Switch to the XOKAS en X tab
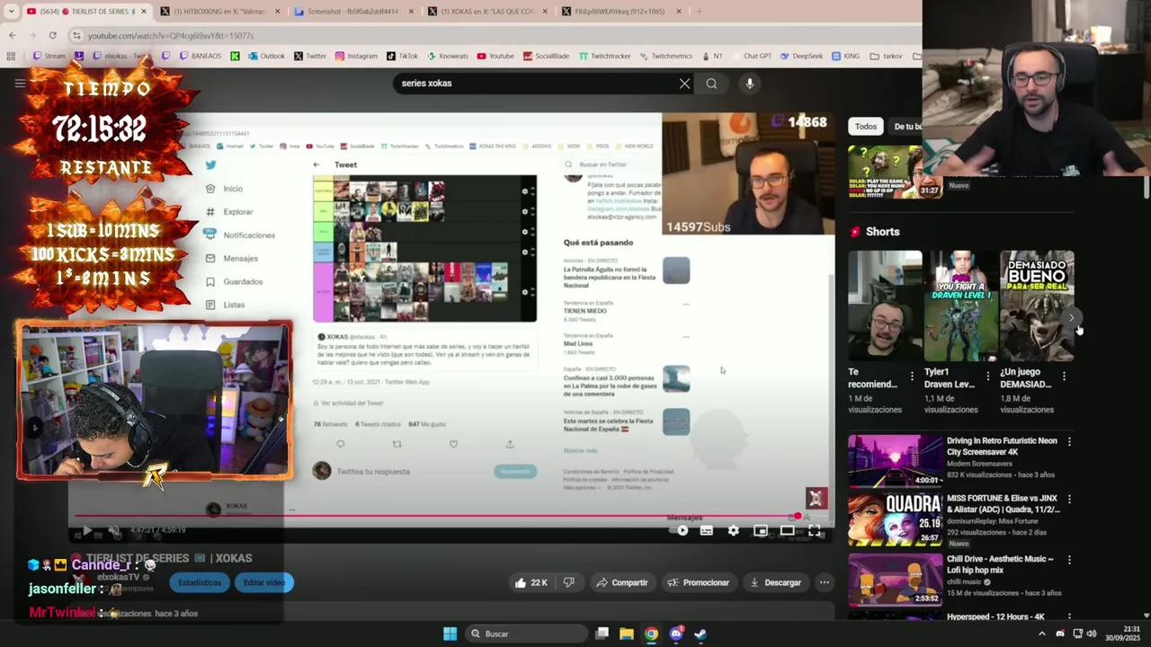The image size is (1151, 647). (486, 11)
